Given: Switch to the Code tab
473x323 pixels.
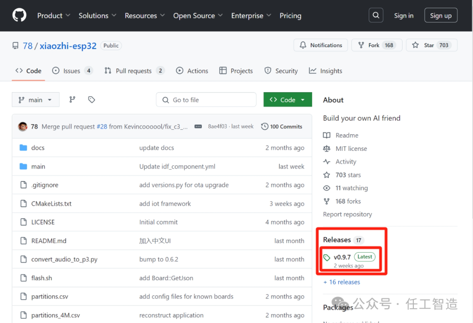Looking at the screenshot, I should pos(28,71).
